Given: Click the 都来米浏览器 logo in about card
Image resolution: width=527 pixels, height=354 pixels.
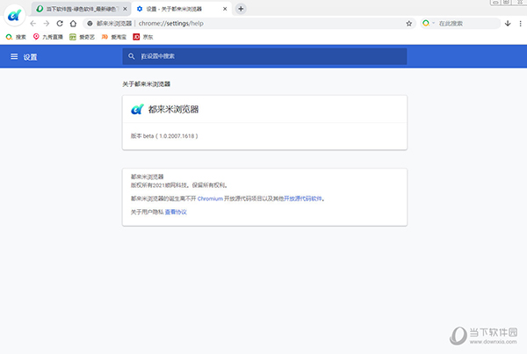Looking at the screenshot, I should 137,109.
